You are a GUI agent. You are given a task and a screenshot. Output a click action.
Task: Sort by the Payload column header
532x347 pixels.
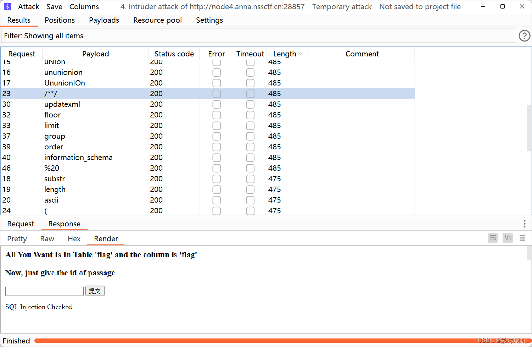pyautogui.click(x=95, y=54)
